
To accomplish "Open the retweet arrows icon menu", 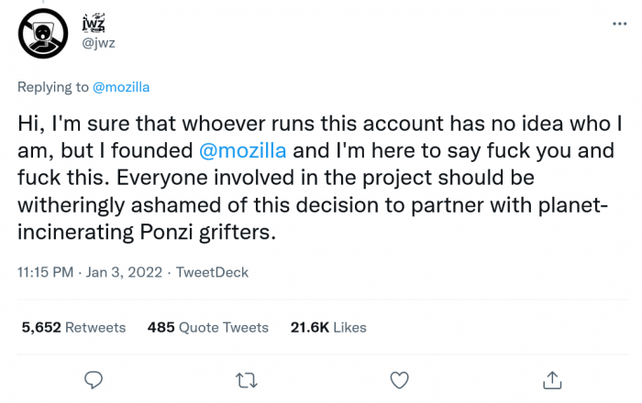I will coord(246,379).
